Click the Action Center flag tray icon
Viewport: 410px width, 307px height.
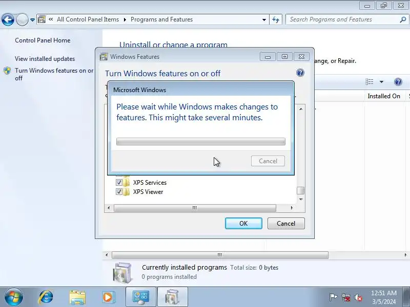point(333,297)
